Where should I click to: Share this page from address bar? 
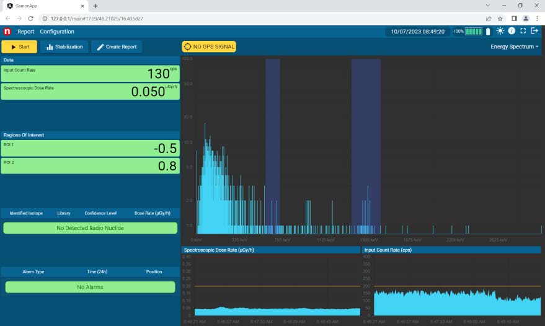point(489,19)
